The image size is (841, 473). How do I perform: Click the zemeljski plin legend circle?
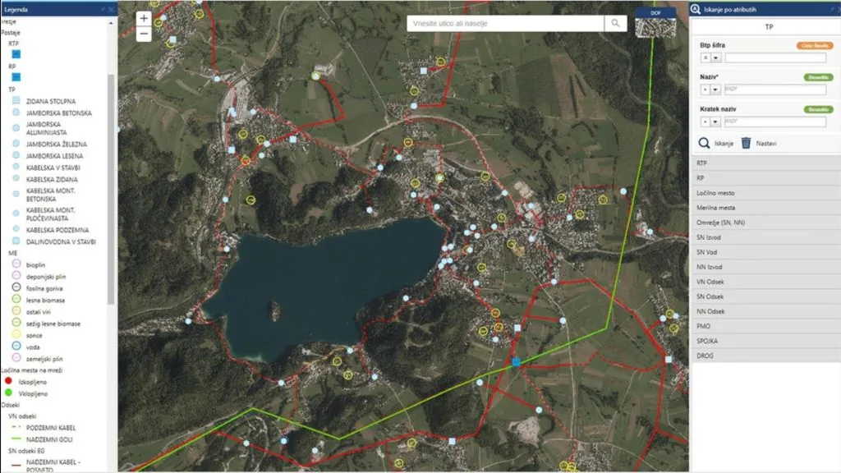coord(16,358)
